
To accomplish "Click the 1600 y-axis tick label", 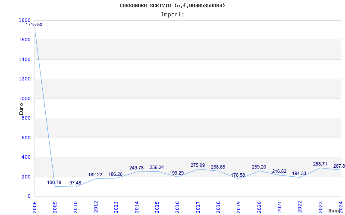I will coord(25,40).
